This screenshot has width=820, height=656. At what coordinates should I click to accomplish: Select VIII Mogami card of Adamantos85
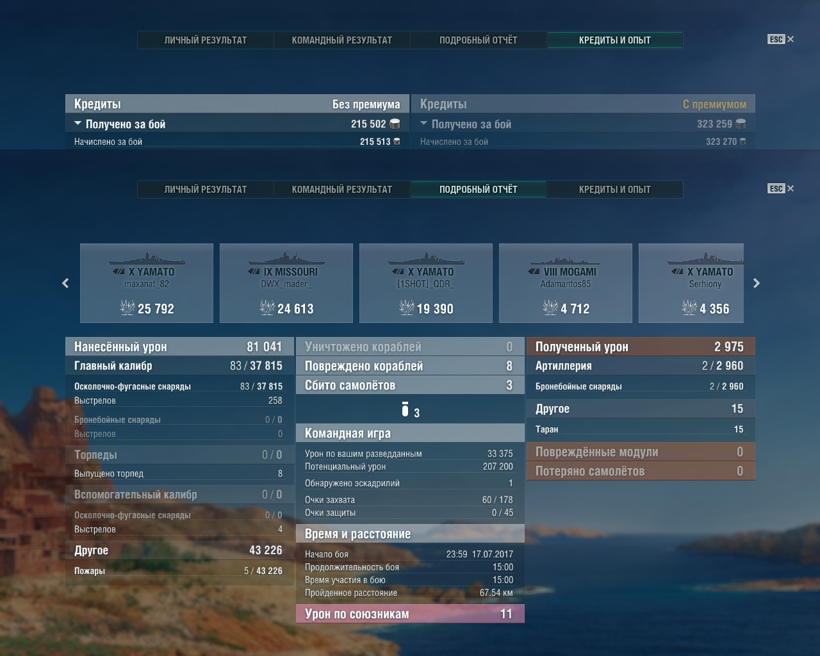(566, 283)
